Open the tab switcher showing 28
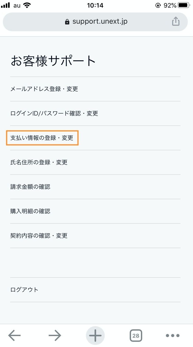The image size is (193, 347). pyautogui.click(x=136, y=336)
